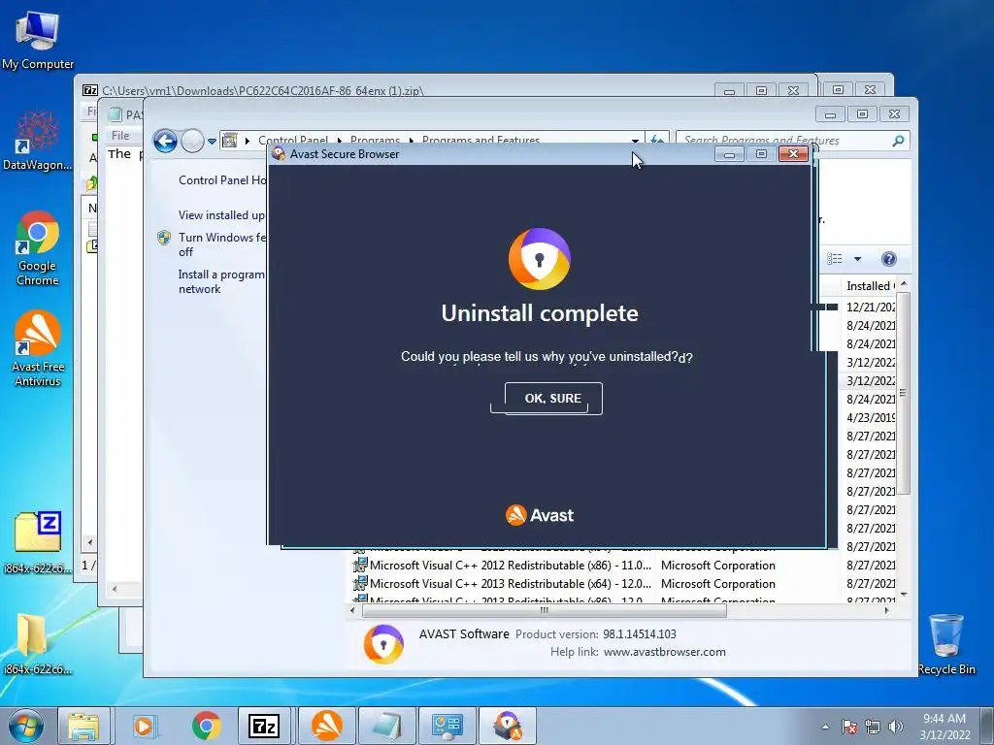Show hidden system tray icons

click(x=825, y=727)
